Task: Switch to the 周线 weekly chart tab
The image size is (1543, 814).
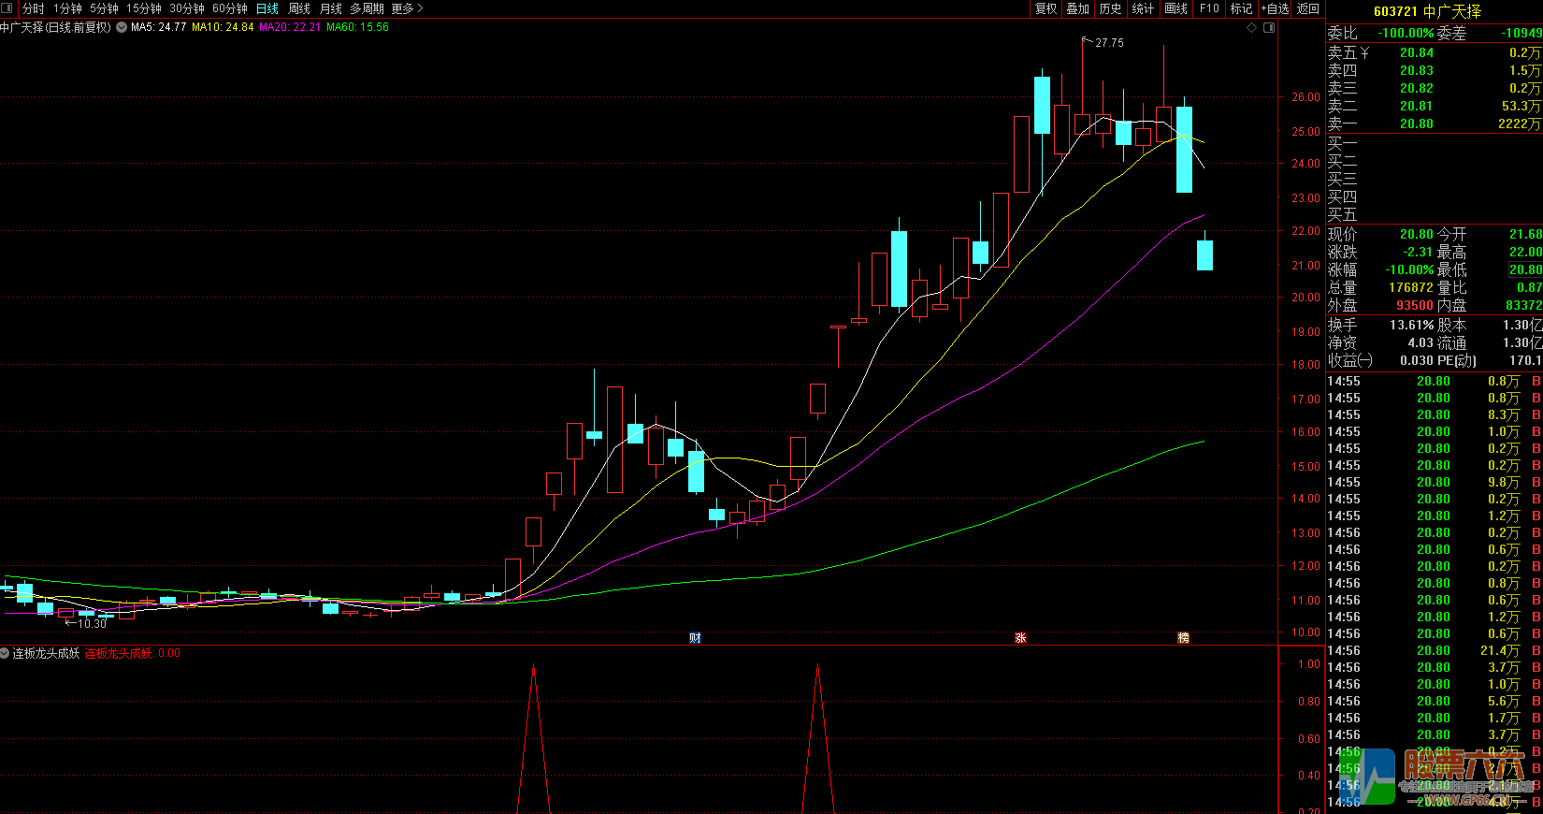Action: point(299,8)
